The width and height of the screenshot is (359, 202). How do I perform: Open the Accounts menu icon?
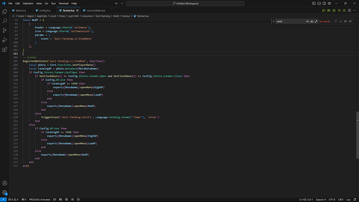5,183
